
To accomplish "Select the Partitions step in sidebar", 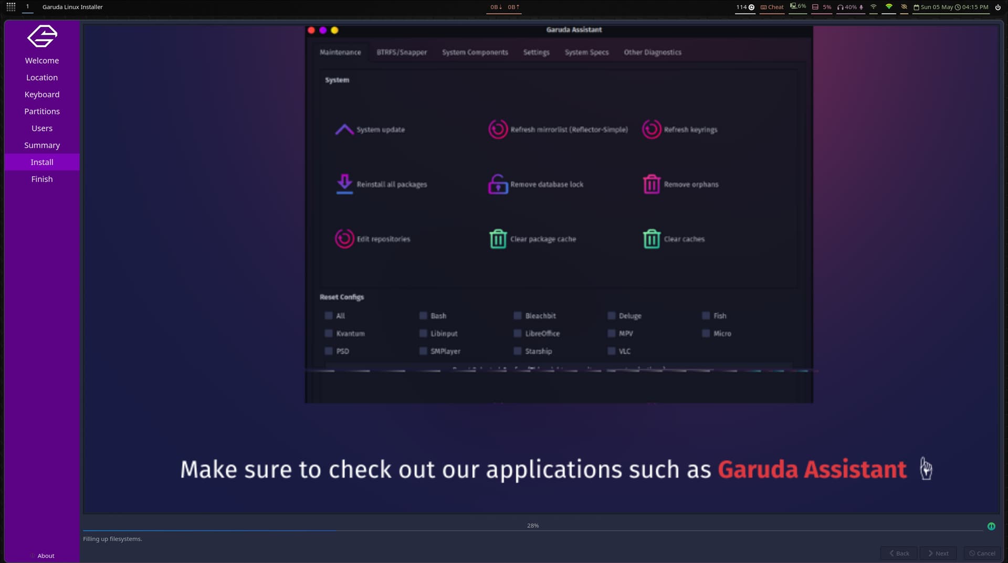I will [x=42, y=112].
